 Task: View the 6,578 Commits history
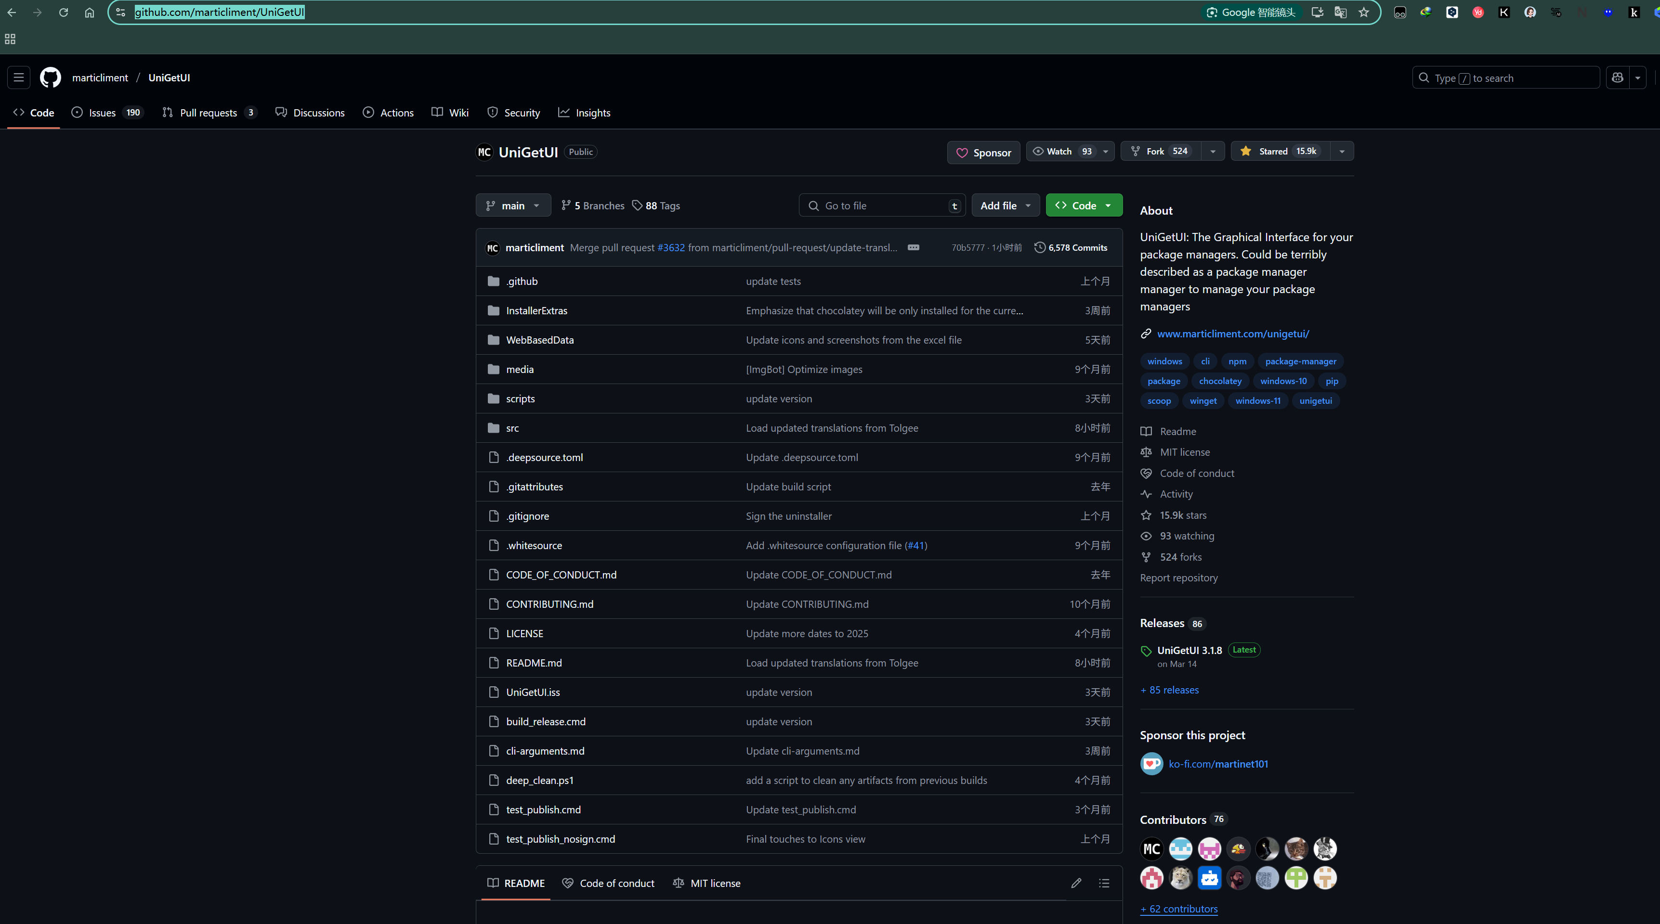pyautogui.click(x=1071, y=247)
